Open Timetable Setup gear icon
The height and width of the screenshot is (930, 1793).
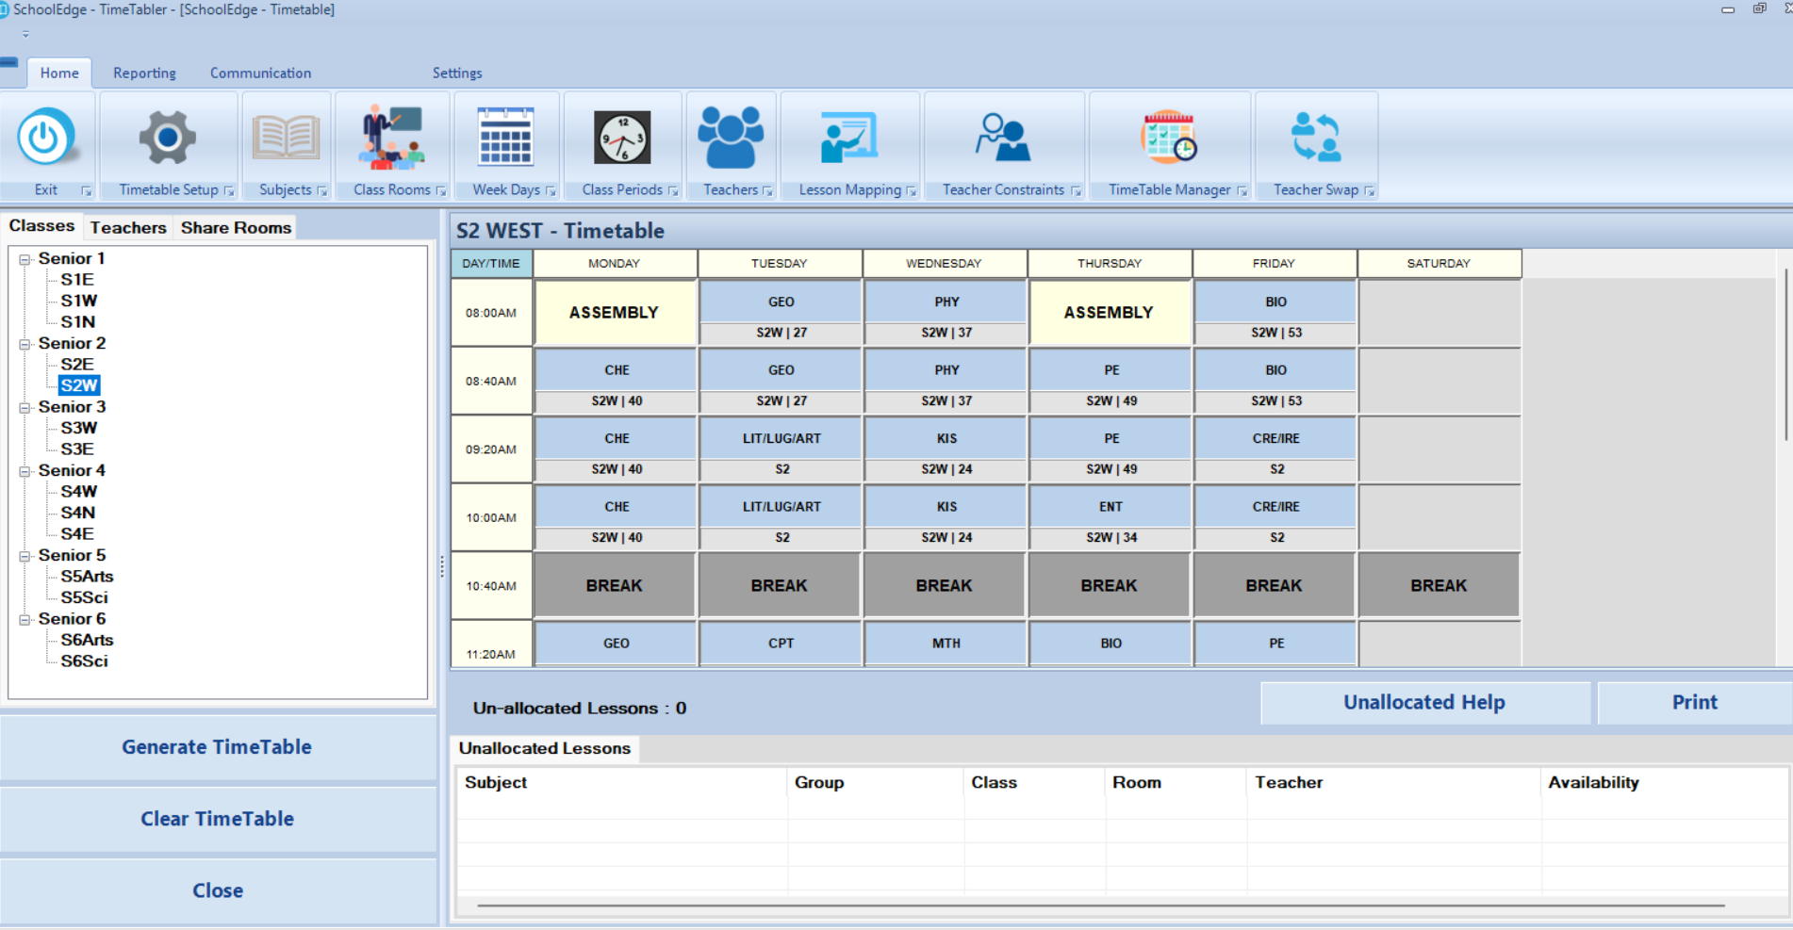coord(168,139)
